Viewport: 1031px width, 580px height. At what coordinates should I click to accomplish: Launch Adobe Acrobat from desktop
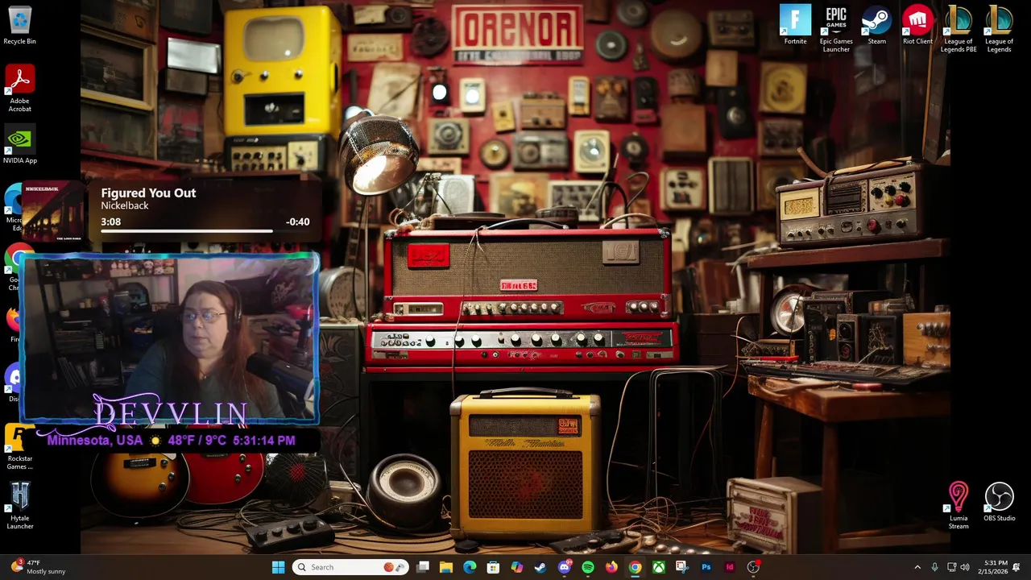click(x=19, y=89)
